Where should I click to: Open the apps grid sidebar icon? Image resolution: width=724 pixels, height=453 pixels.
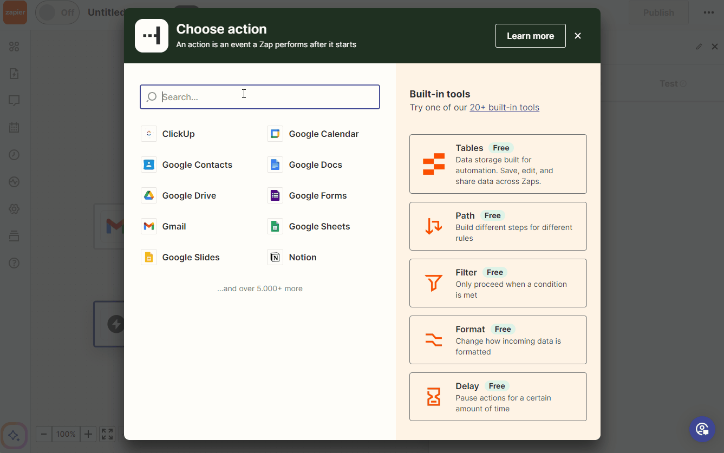point(14,47)
